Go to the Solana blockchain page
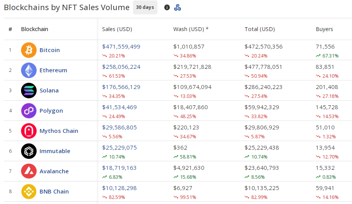352x204 pixels. coord(49,91)
